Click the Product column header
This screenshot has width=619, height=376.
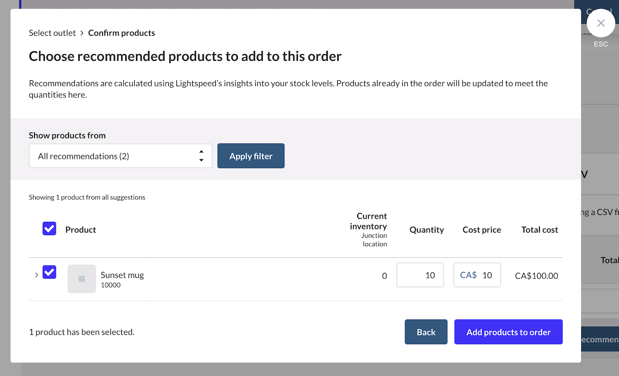click(x=80, y=229)
